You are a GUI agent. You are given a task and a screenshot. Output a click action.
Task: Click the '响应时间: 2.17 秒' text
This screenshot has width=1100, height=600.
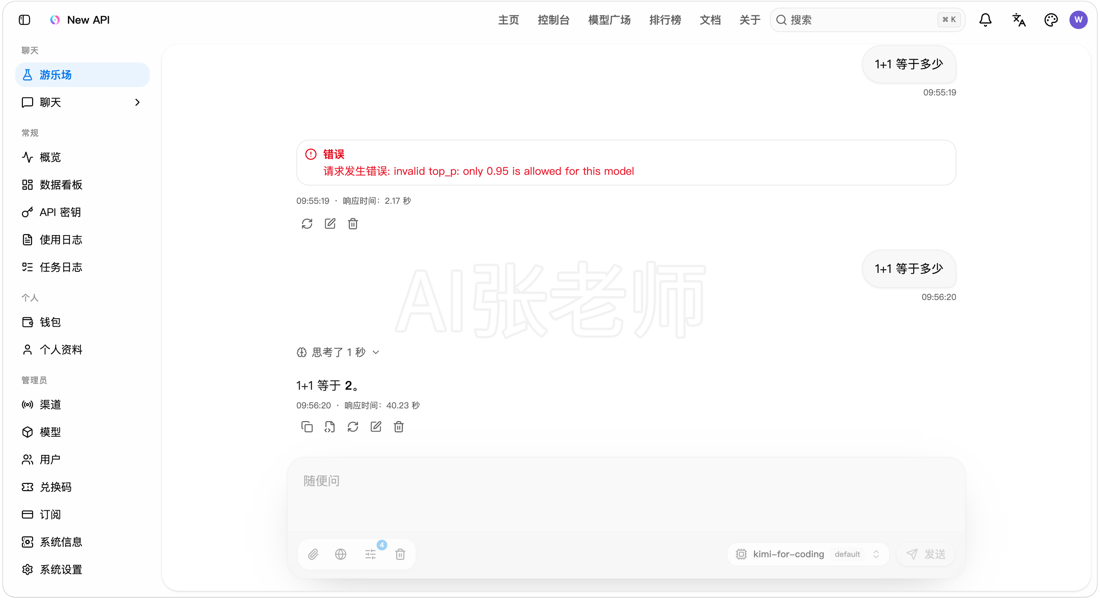tap(377, 201)
